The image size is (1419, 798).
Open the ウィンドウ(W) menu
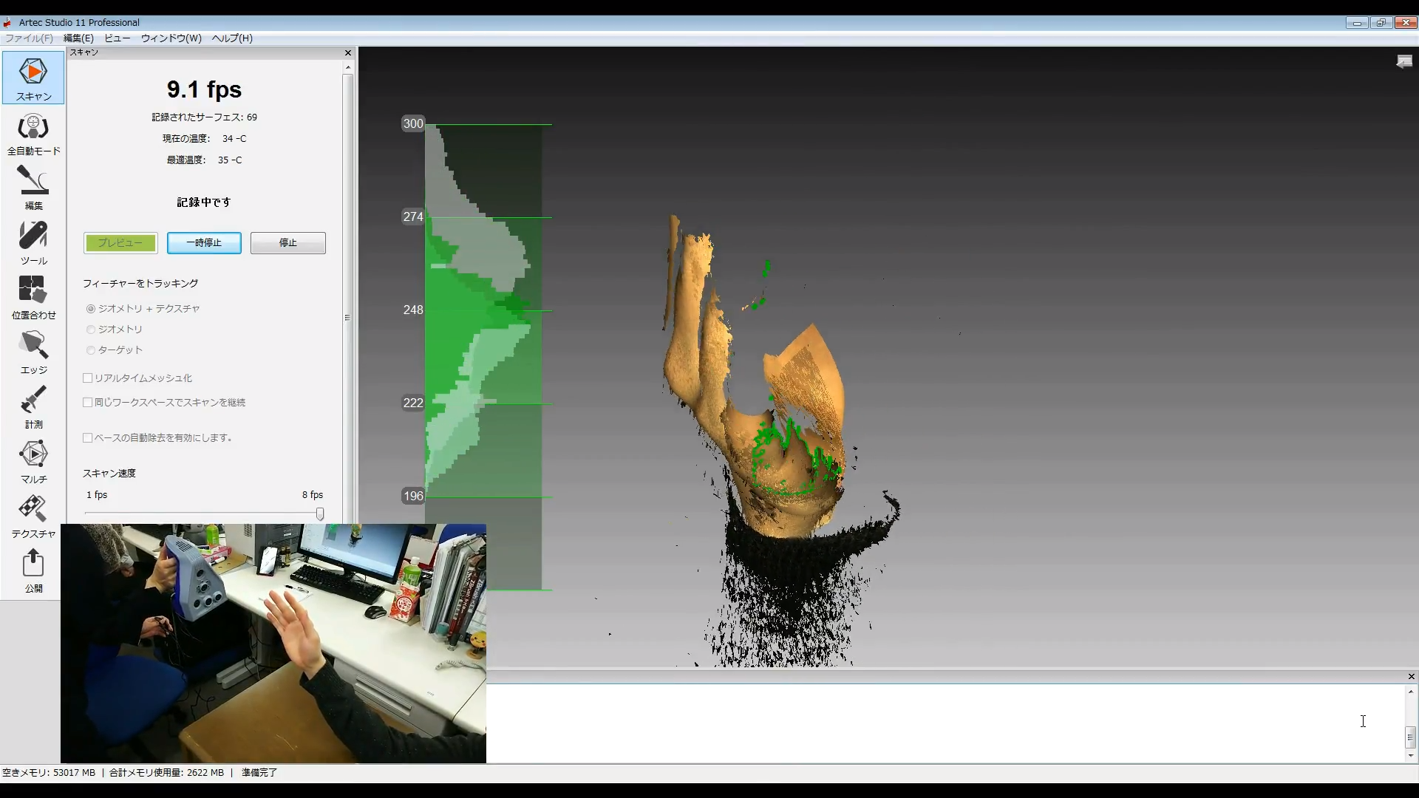click(x=171, y=38)
